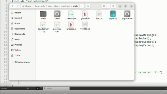Viewport: 167px width, 94px height.
Task: Clear issues with the broom icon
Action: [x=28, y=89]
